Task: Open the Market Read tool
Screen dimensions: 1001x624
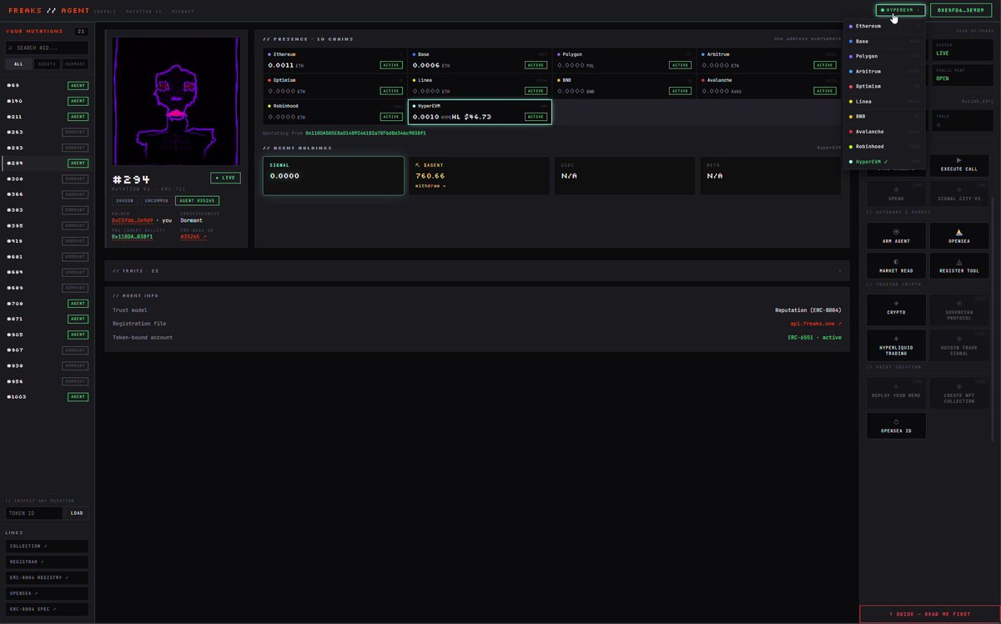Action: pos(896,265)
